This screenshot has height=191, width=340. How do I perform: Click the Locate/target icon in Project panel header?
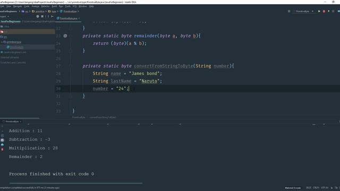pos(38,16)
